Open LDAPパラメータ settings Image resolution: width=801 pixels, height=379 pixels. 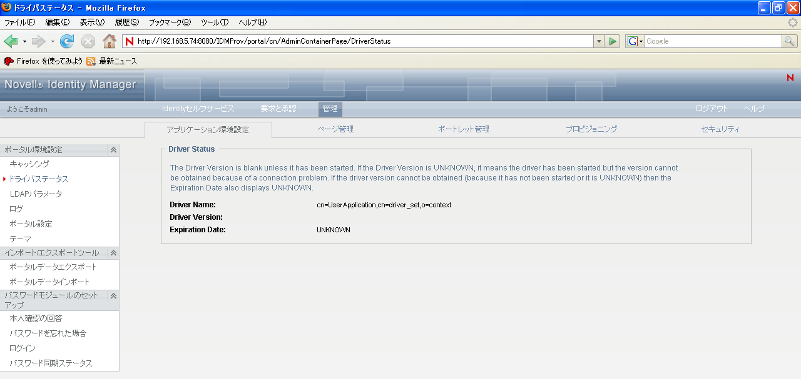click(36, 194)
